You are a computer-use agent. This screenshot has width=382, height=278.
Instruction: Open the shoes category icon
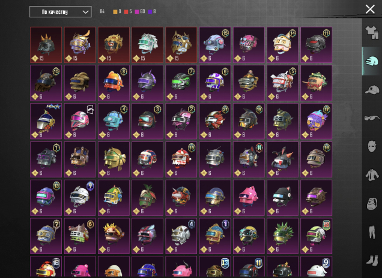click(x=372, y=261)
